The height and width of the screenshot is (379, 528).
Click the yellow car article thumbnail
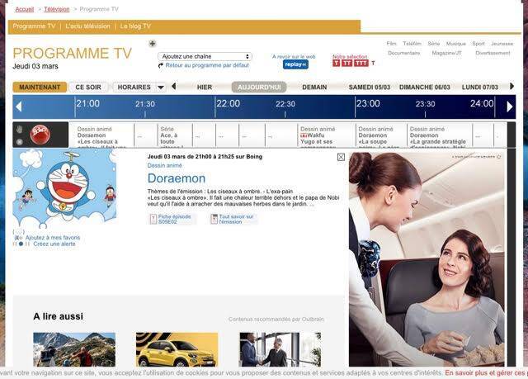pos(177,349)
